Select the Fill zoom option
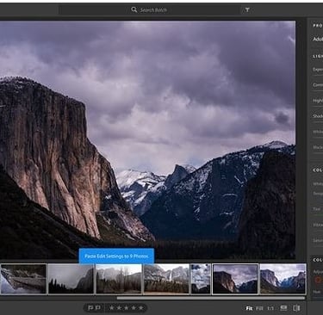Image resolution: width=323 pixels, height=315 pixels. coord(259,308)
